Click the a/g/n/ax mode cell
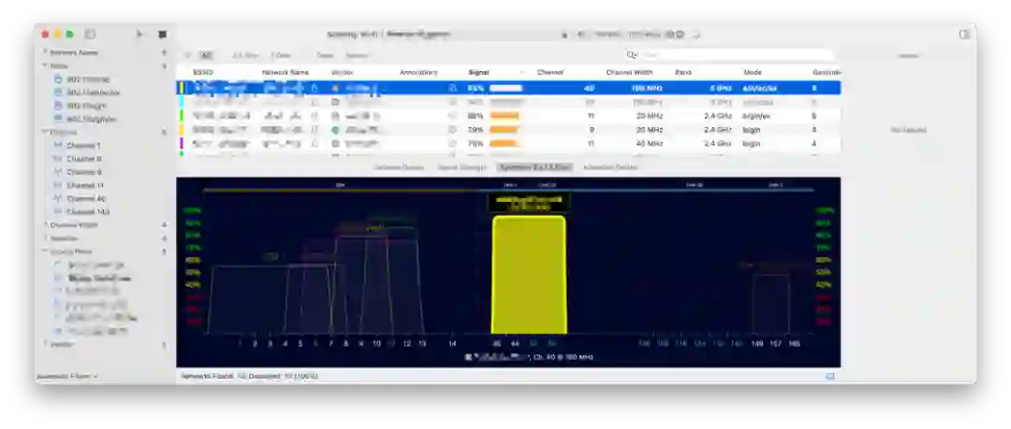The width and height of the screenshot is (1011, 429). tap(757, 116)
